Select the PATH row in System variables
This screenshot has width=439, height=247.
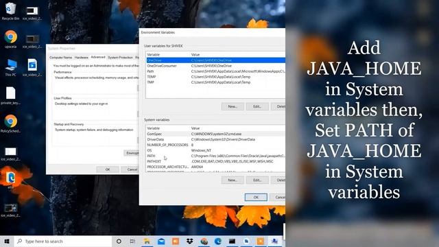point(215,156)
